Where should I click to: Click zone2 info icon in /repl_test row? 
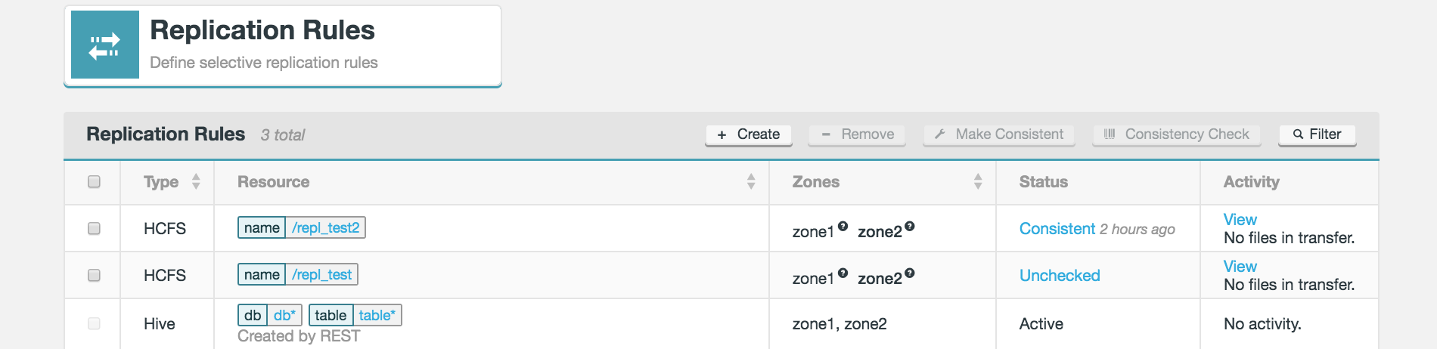(x=910, y=273)
